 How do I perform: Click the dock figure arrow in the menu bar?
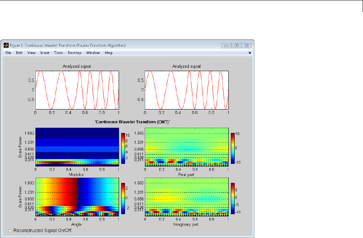pos(250,53)
